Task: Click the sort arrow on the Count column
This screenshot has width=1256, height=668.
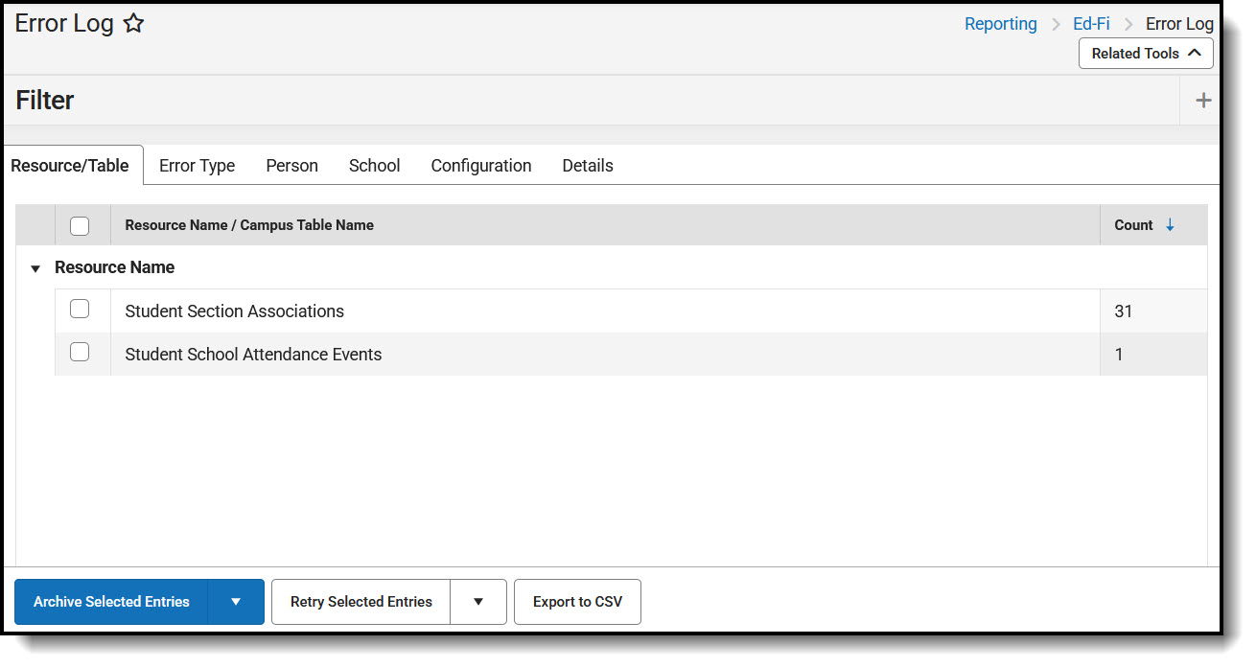Action: tap(1169, 224)
